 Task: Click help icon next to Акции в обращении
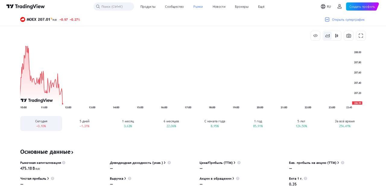tap(238, 179)
